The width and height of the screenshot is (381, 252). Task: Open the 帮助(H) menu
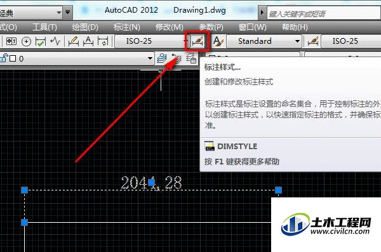pyautogui.click(x=295, y=27)
